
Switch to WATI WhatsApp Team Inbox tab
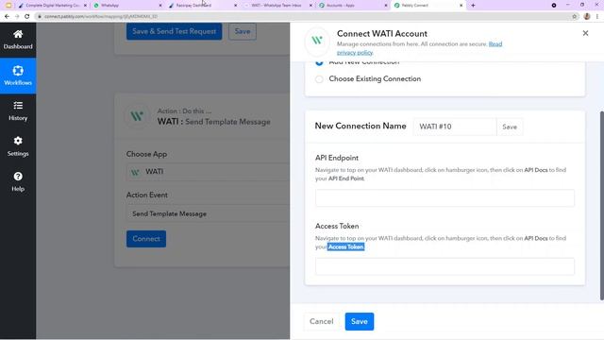click(x=277, y=6)
